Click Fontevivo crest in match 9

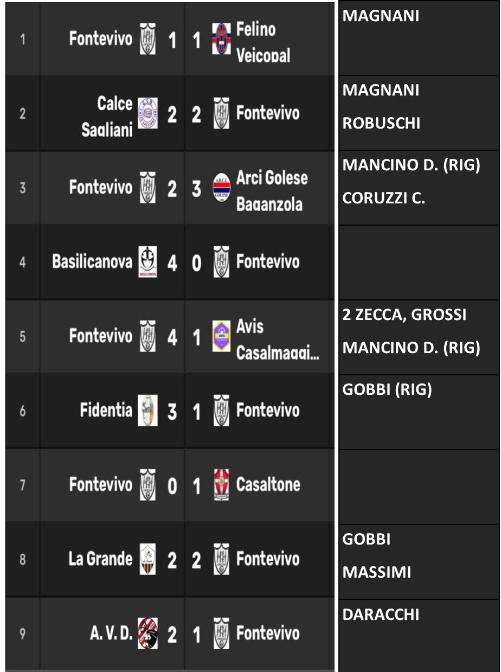point(221,633)
